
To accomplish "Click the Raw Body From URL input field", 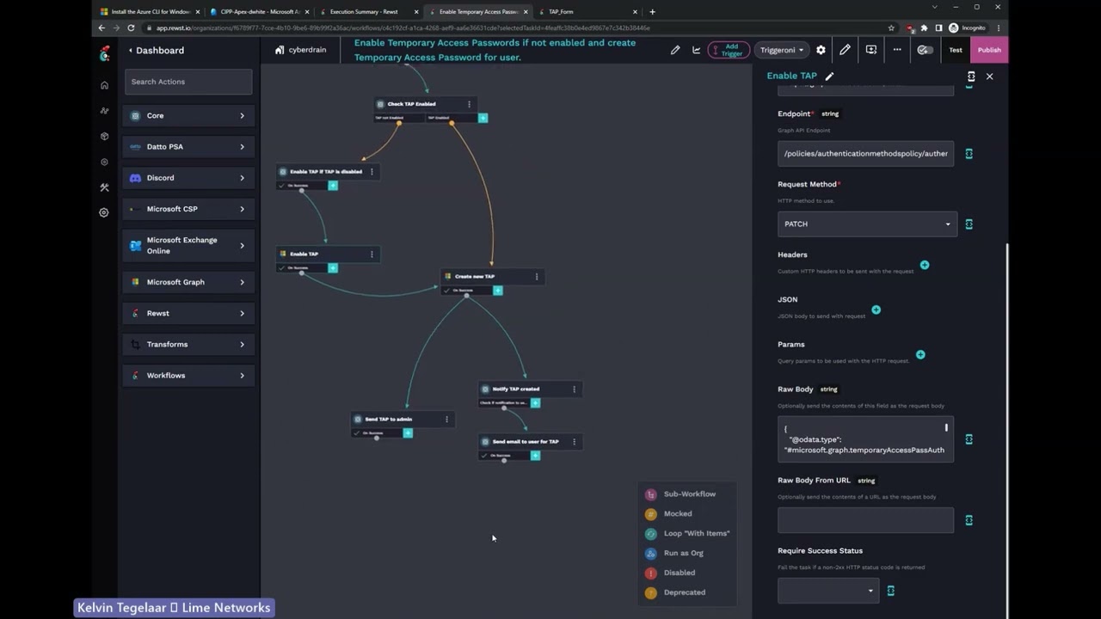I will [x=865, y=520].
